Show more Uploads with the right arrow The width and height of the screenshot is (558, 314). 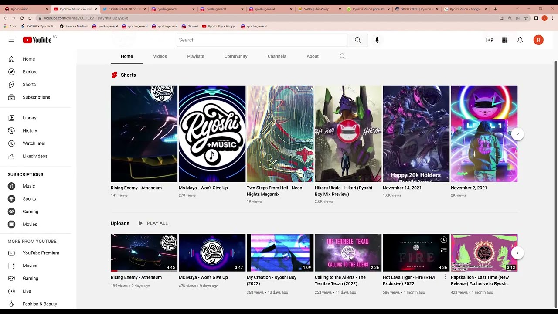coord(517,253)
